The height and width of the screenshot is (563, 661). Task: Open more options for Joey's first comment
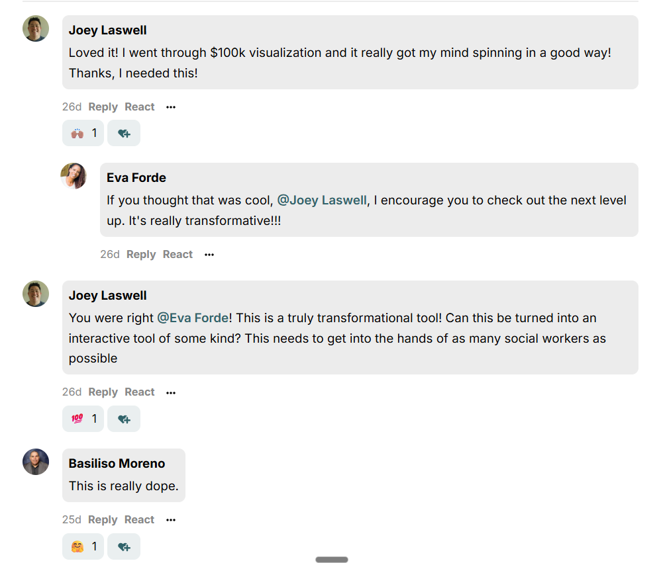pos(171,107)
